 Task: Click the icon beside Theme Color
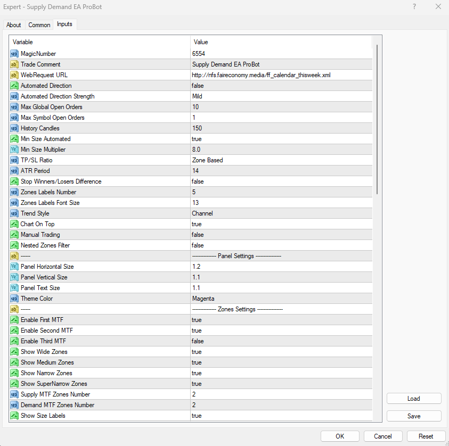pyautogui.click(x=14, y=299)
